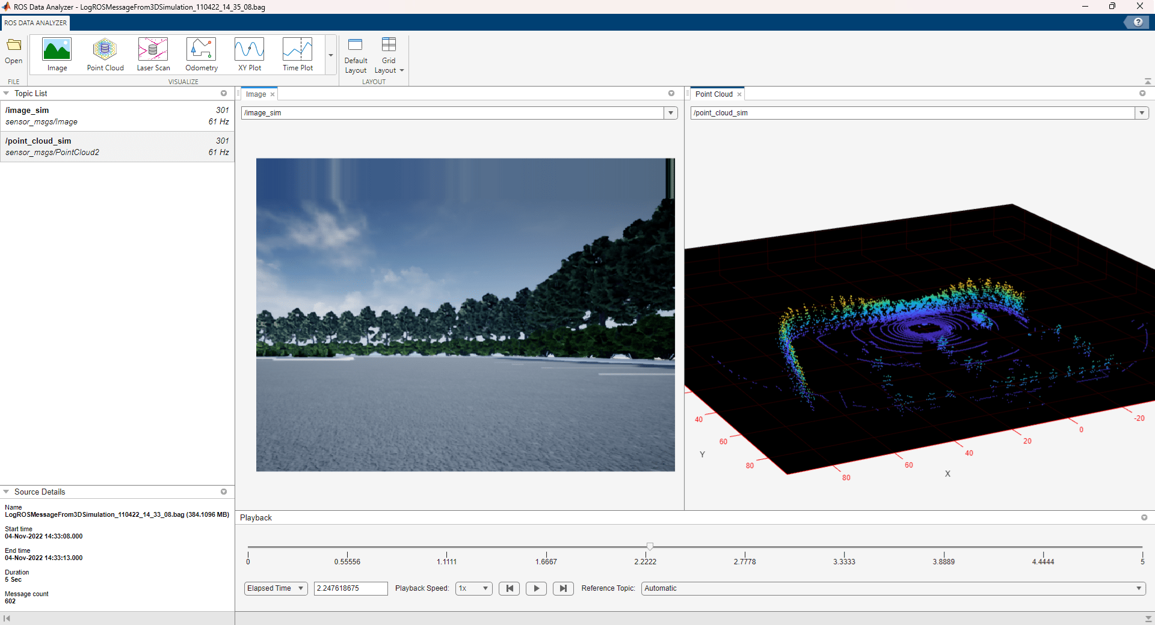This screenshot has width=1155, height=625.
Task: Open the Help button
Action: 1138,22
